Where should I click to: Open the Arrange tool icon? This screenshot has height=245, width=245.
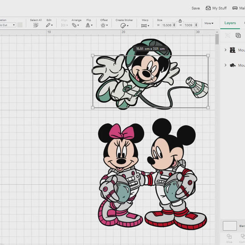point(74,25)
